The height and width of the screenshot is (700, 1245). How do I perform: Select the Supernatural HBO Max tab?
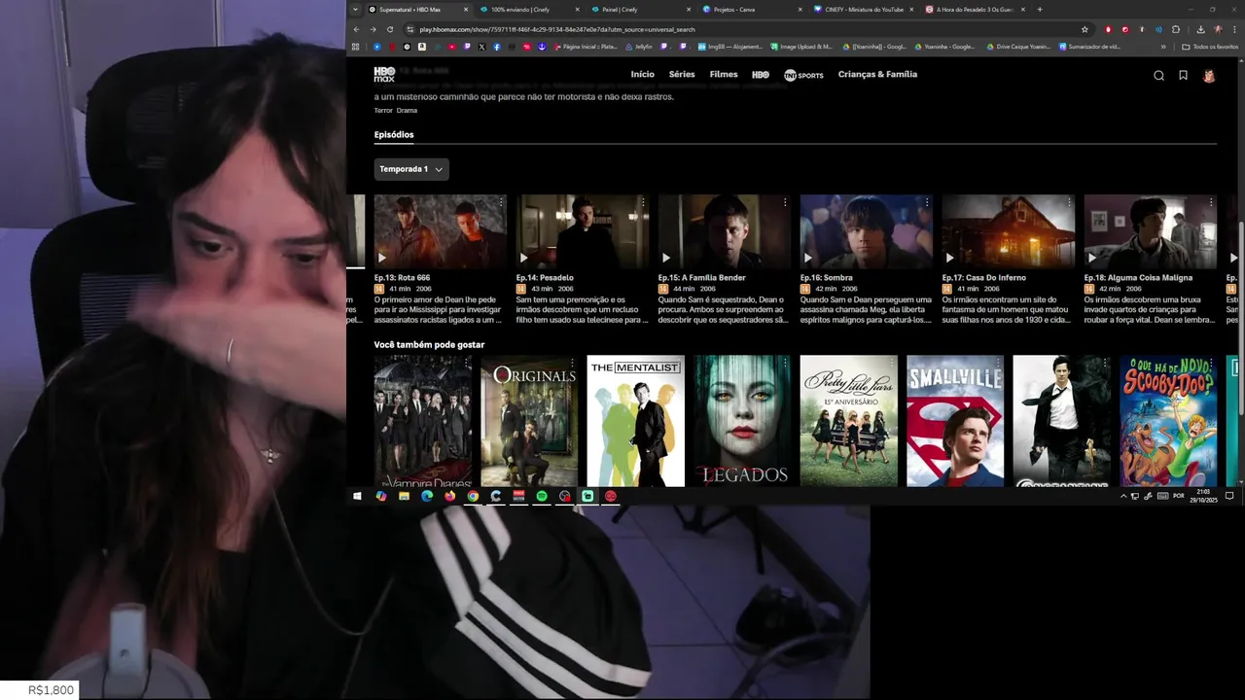(x=418, y=9)
